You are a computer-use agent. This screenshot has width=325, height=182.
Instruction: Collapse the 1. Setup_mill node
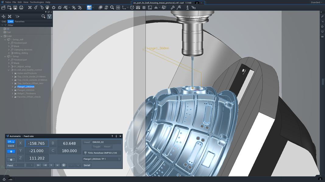(x=5, y=40)
